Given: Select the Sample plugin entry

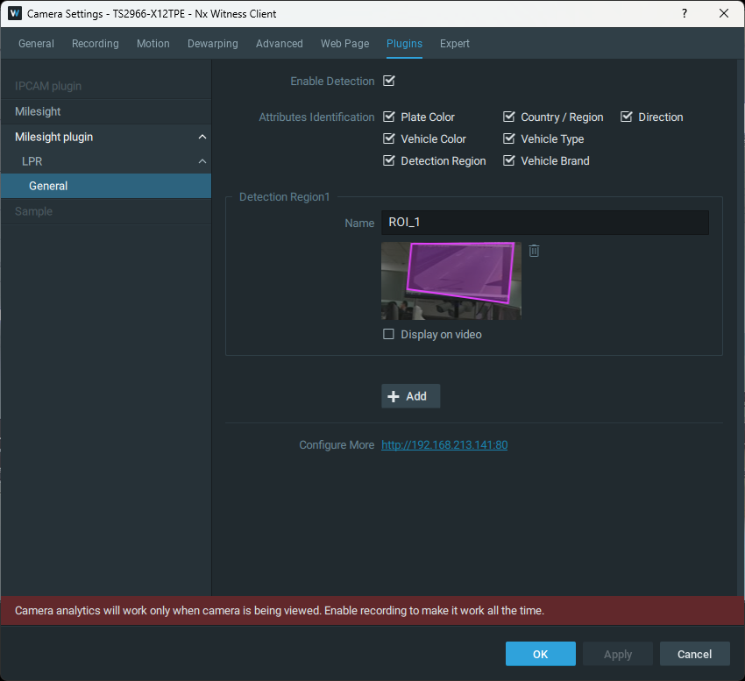Looking at the screenshot, I should coord(106,211).
